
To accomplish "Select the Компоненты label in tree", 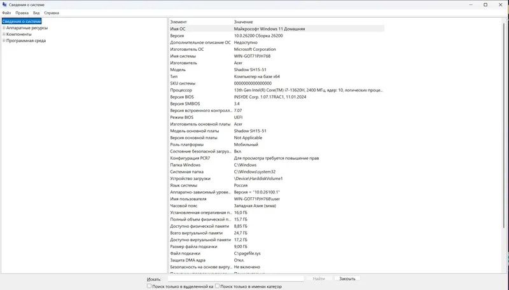I will click(19, 34).
